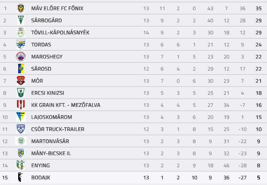Open the Tóvill-Kápolnásnyék team badge
This screenshot has width=267, height=185.
(21, 32)
